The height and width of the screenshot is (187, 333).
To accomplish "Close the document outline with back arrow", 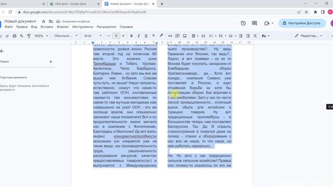I will tap(2, 51).
